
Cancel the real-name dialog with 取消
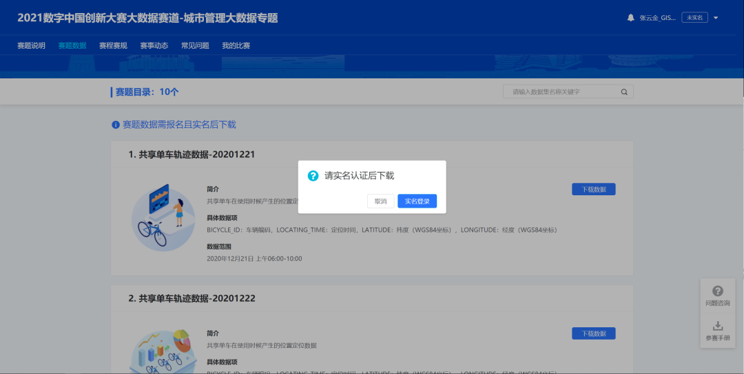tap(380, 201)
